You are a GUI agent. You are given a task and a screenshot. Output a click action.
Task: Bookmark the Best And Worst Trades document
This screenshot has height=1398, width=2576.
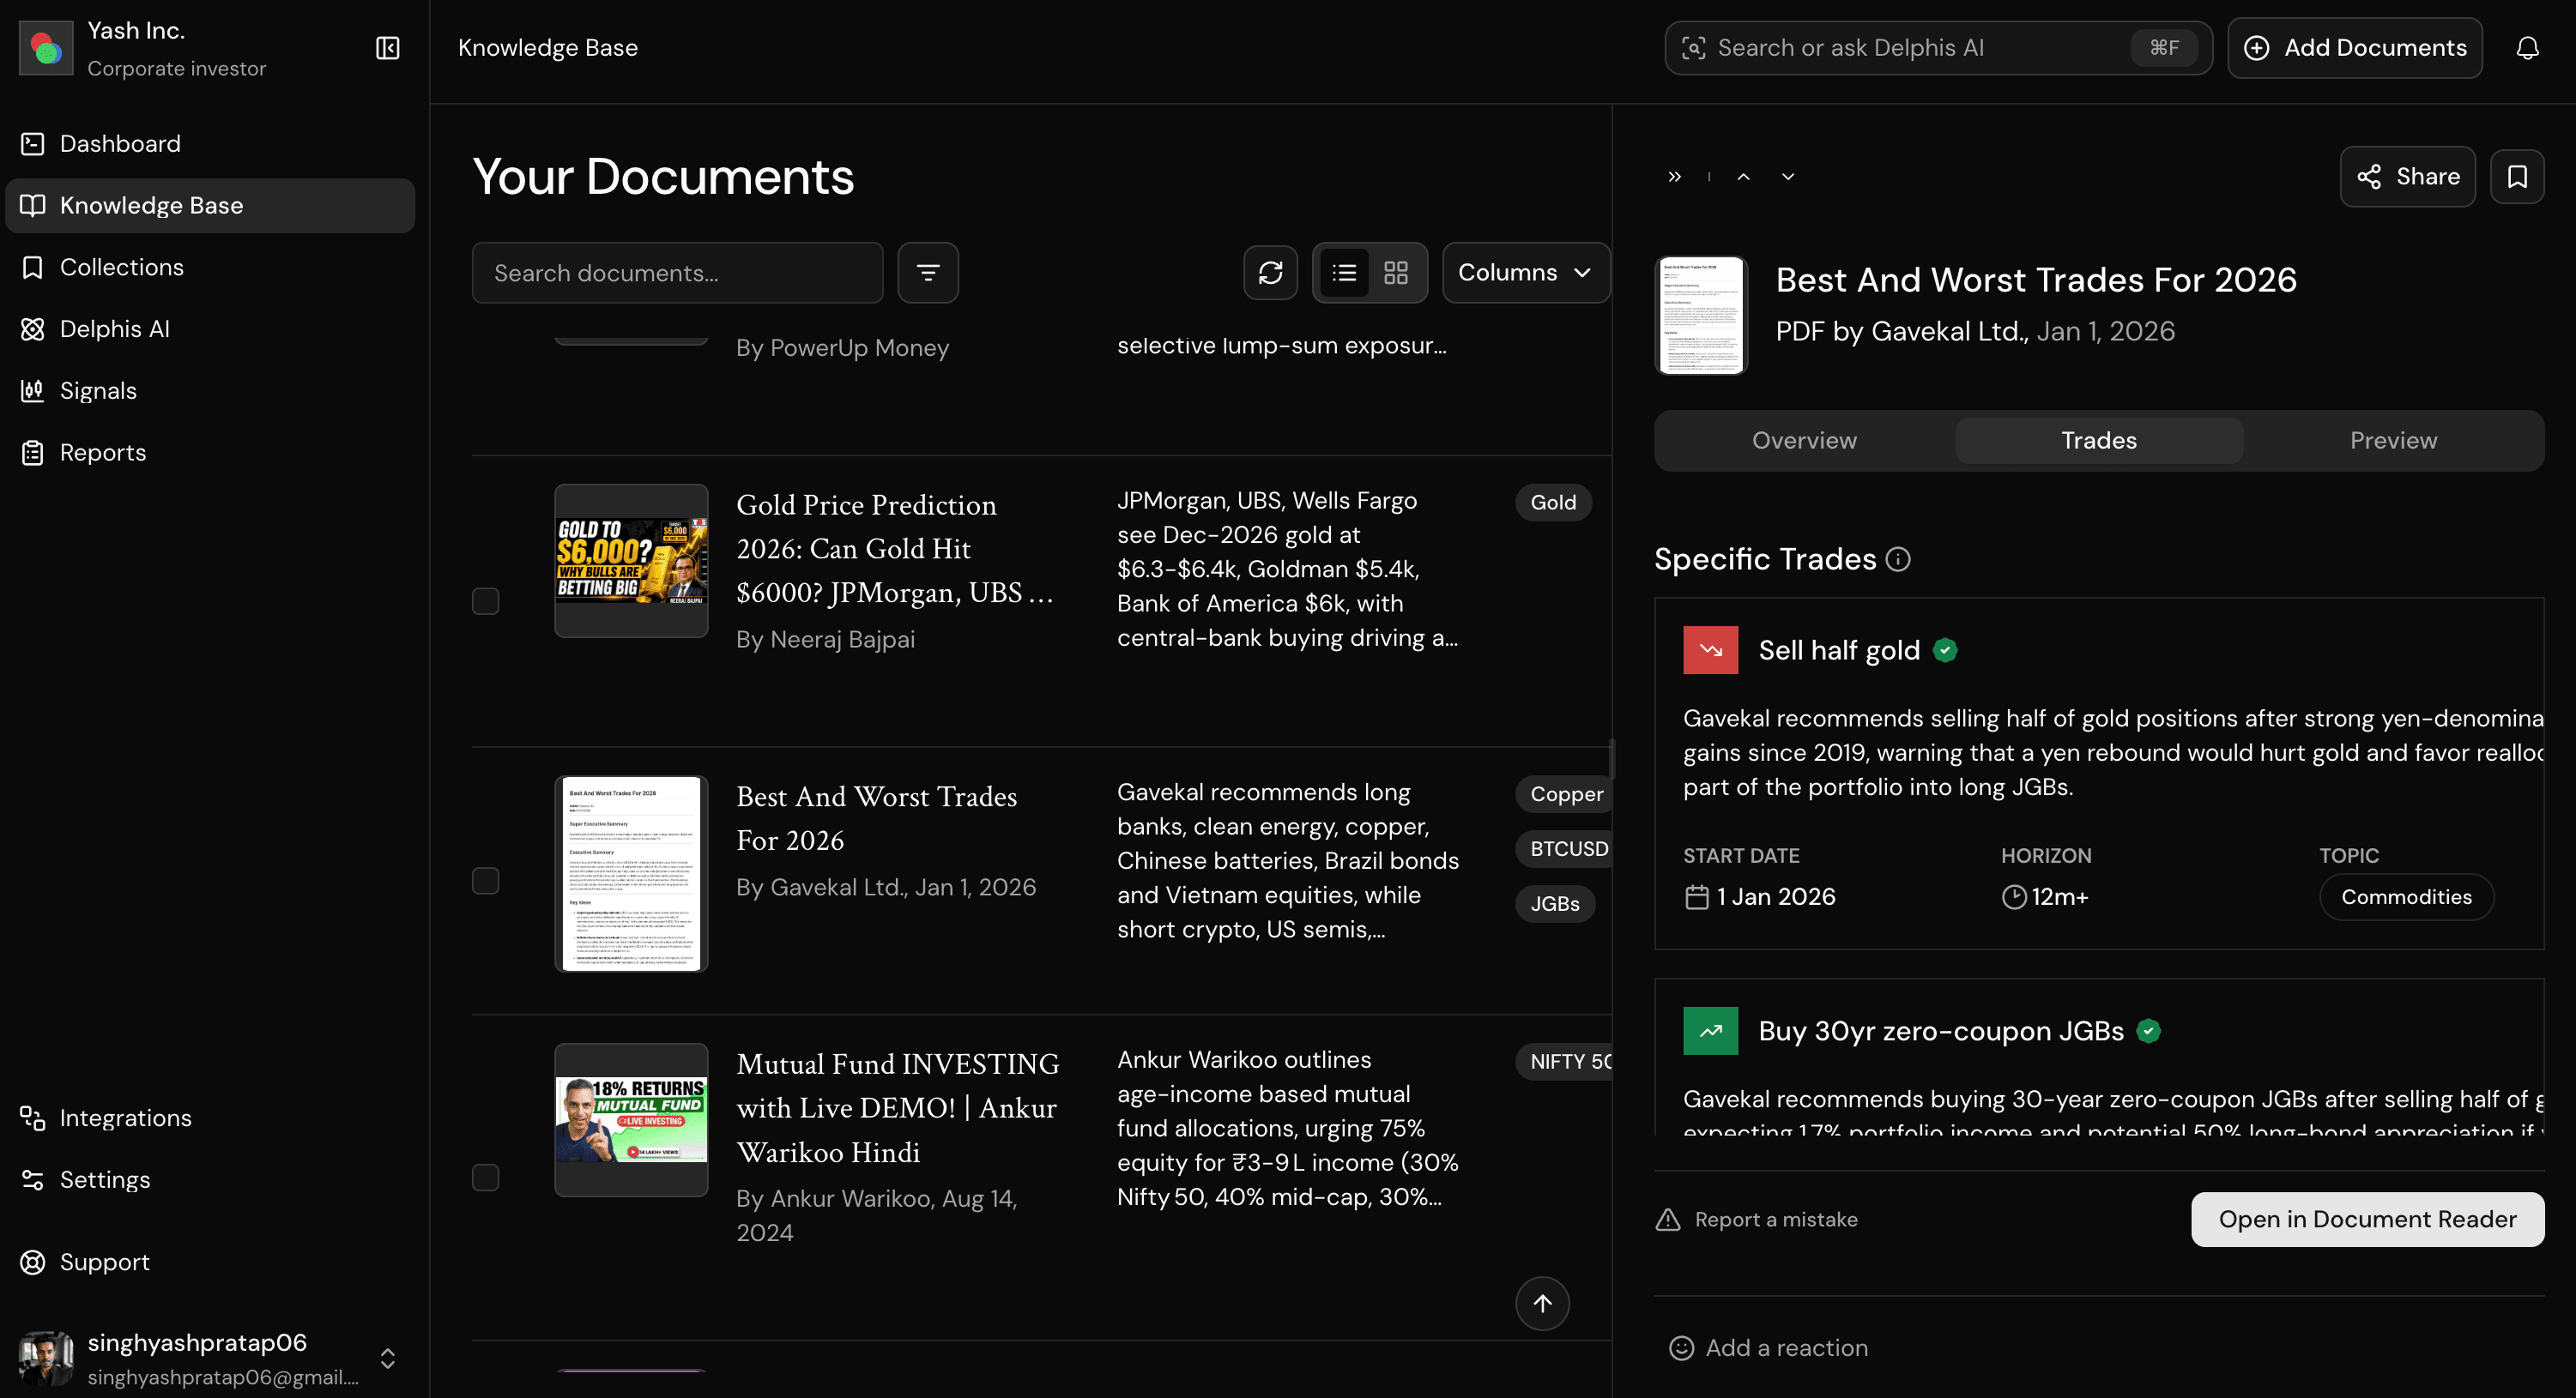2517,177
